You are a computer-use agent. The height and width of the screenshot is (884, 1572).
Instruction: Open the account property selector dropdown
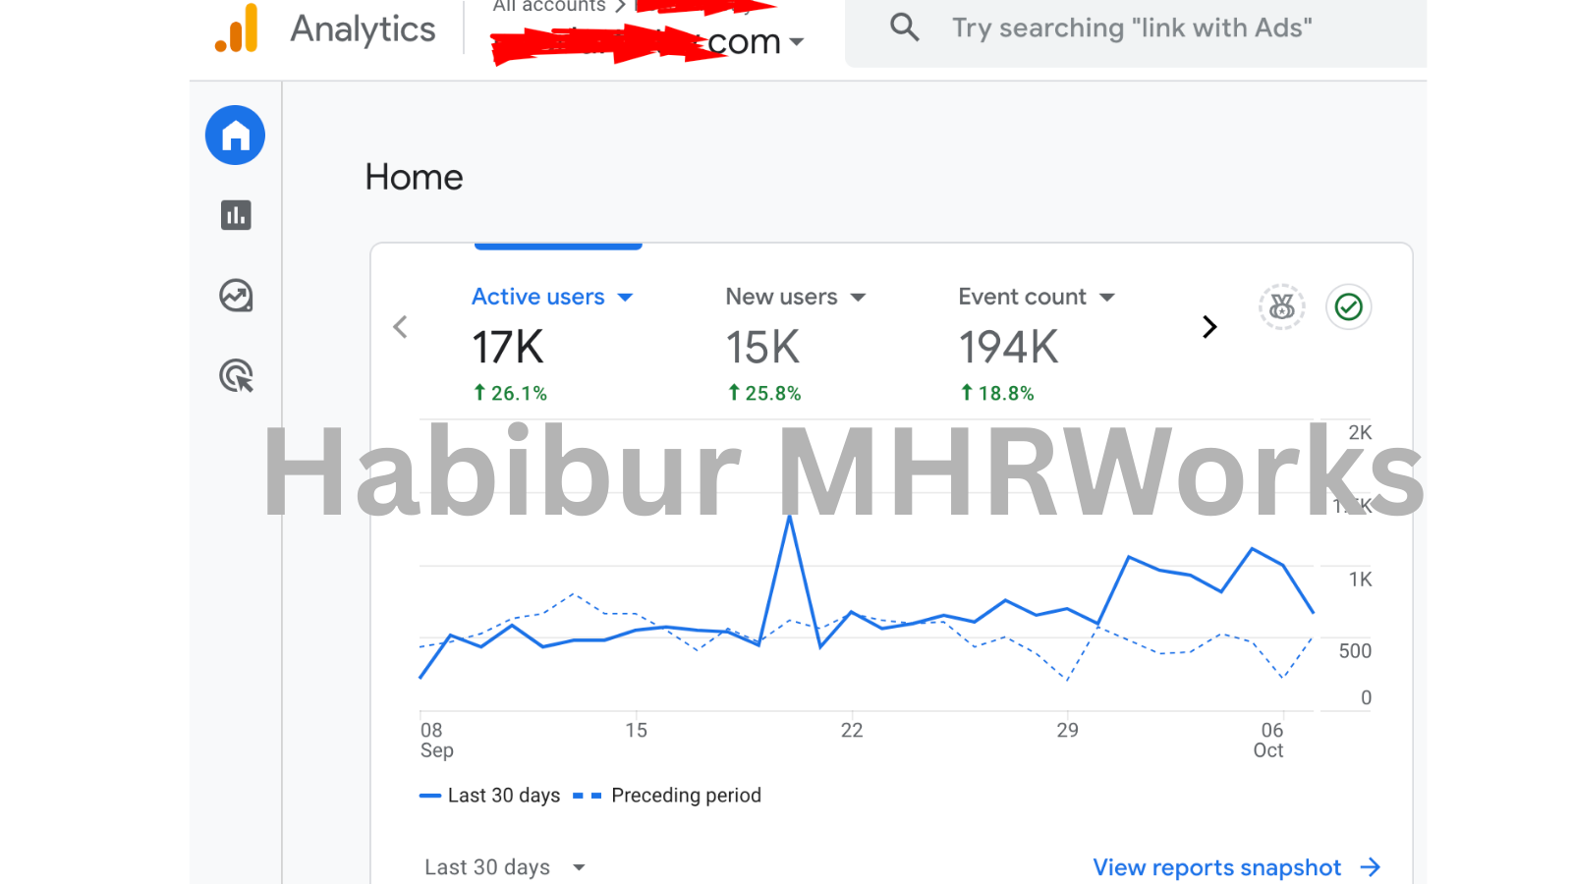click(796, 42)
